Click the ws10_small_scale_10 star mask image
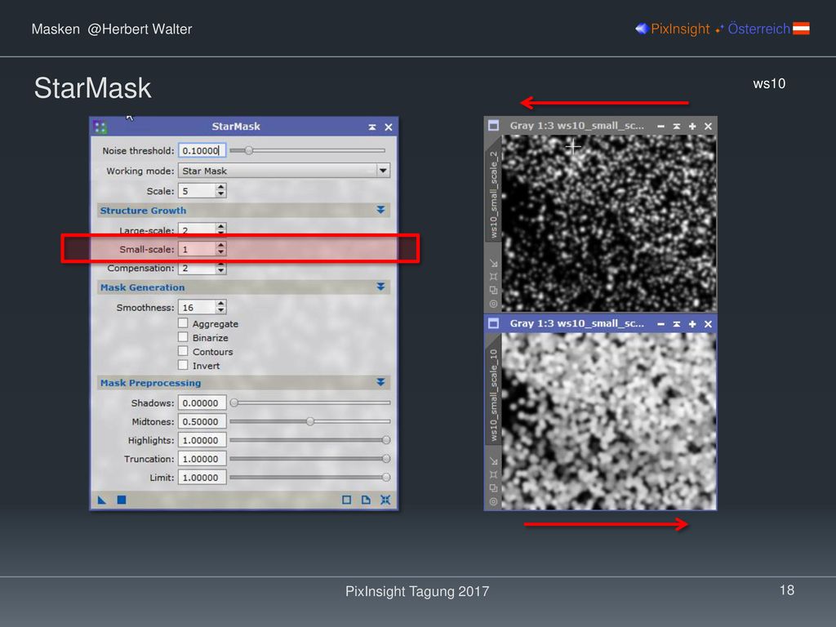 609,421
